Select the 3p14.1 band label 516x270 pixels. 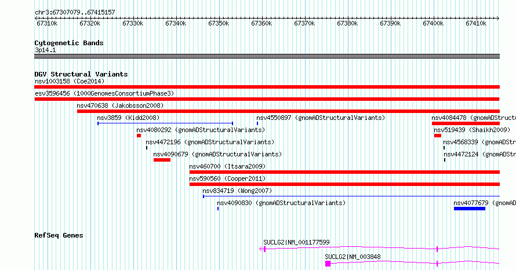[45, 50]
